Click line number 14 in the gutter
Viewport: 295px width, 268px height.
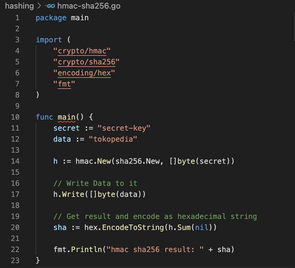[15, 161]
